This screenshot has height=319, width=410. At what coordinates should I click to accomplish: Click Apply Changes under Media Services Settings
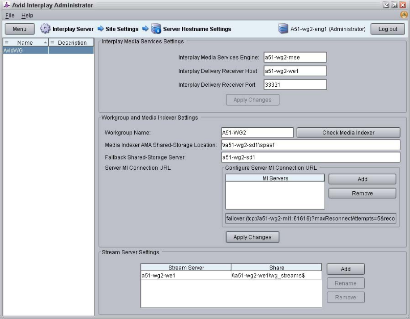(x=252, y=100)
